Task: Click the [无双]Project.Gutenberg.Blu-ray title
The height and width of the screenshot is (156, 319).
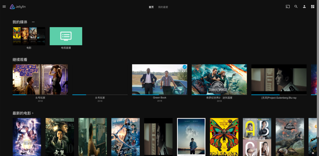Action: [x=279, y=98]
